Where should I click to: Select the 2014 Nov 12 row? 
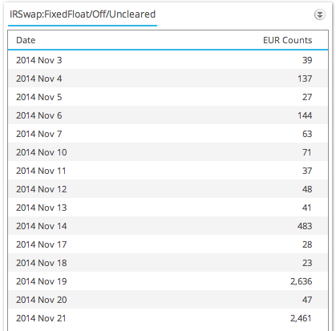pyautogui.click(x=168, y=189)
